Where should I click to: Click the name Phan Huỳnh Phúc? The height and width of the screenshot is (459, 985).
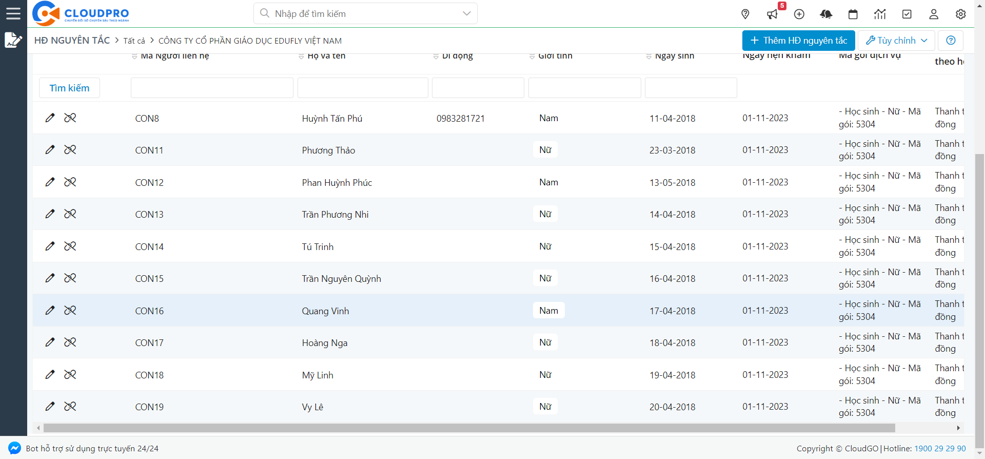[x=337, y=183]
